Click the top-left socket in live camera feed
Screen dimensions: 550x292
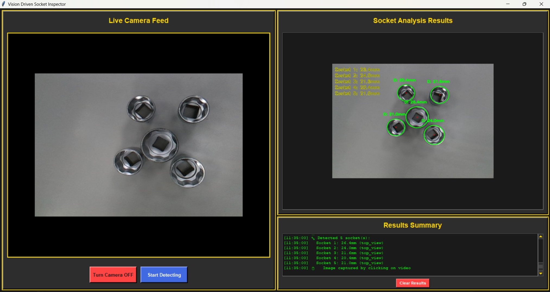point(141,109)
